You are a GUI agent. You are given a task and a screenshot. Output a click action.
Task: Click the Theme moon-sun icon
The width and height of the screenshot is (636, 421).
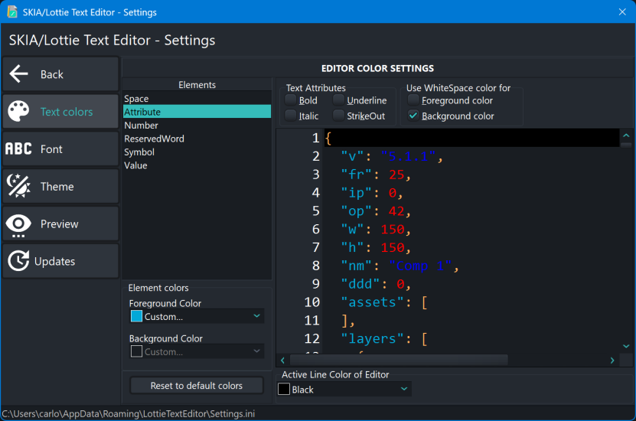pos(18,186)
